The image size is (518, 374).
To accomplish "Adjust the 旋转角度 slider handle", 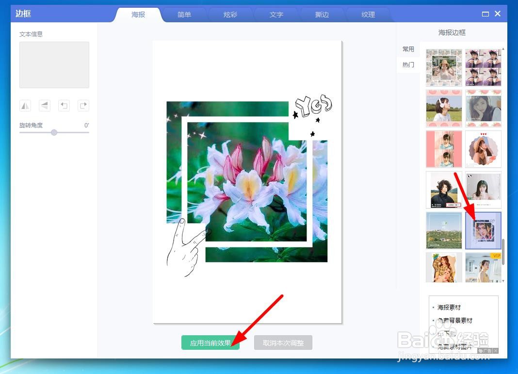I will pos(54,132).
